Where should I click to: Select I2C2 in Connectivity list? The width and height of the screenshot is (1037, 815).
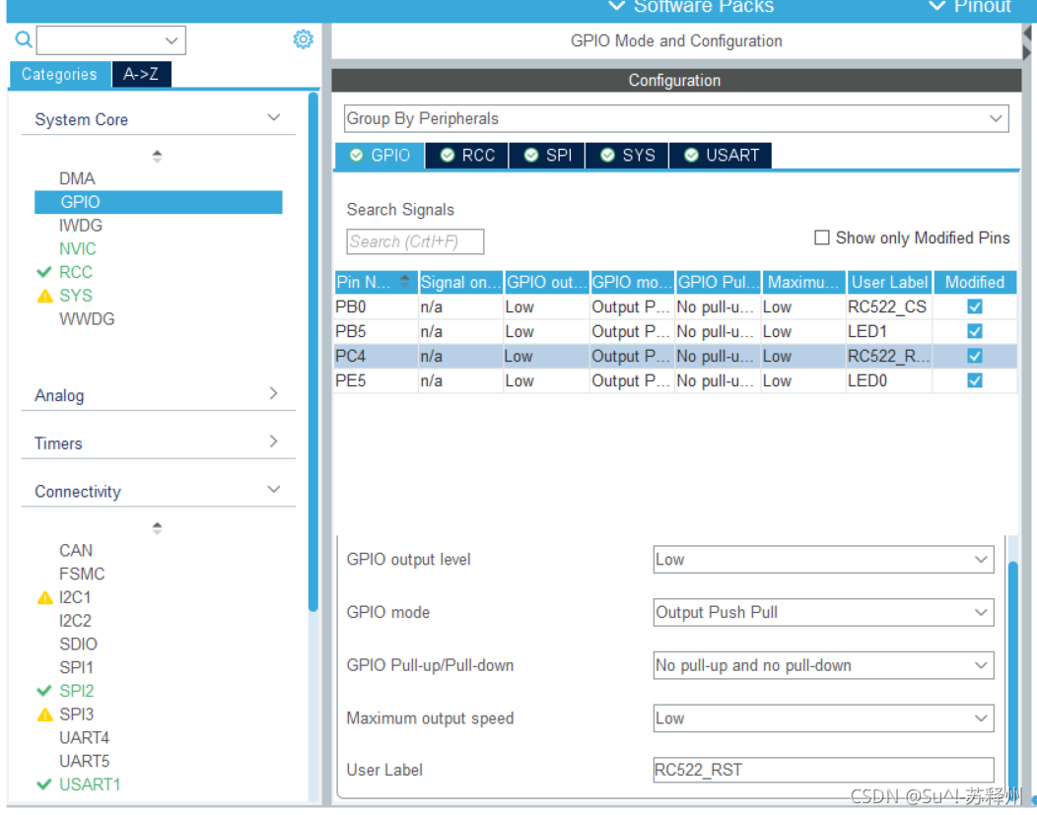(x=75, y=621)
